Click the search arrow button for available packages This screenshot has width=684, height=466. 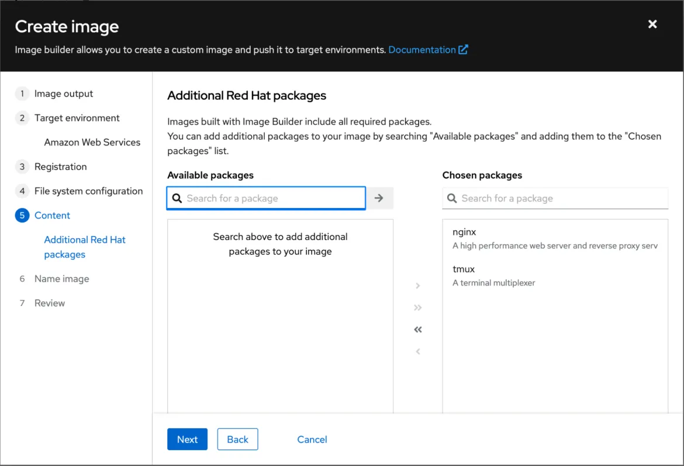pos(379,198)
